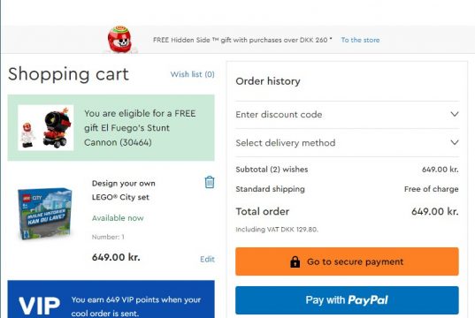Open Design your own LEGO City set title
This screenshot has height=318, width=475.
click(x=124, y=190)
